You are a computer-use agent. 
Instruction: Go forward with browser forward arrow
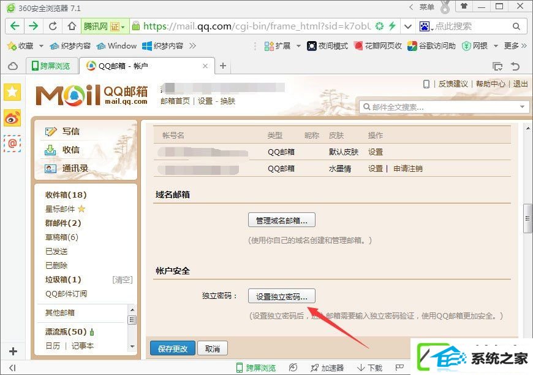click(34, 26)
